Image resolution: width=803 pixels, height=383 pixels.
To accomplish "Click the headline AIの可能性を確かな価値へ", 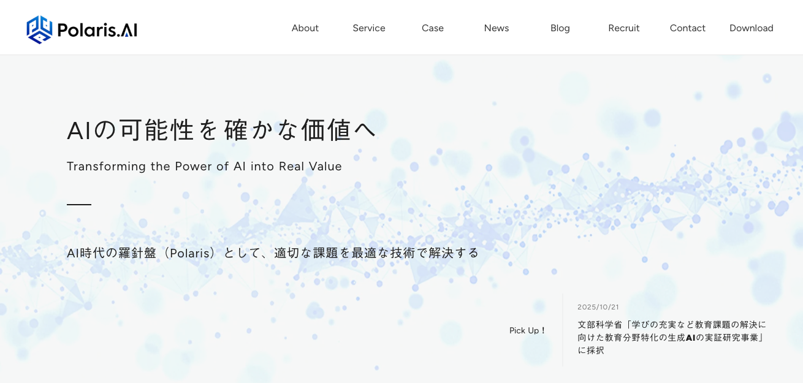I will 221,129.
